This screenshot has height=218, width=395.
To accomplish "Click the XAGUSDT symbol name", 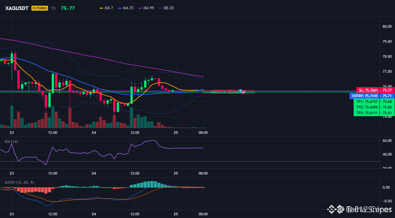I will click(x=18, y=8).
